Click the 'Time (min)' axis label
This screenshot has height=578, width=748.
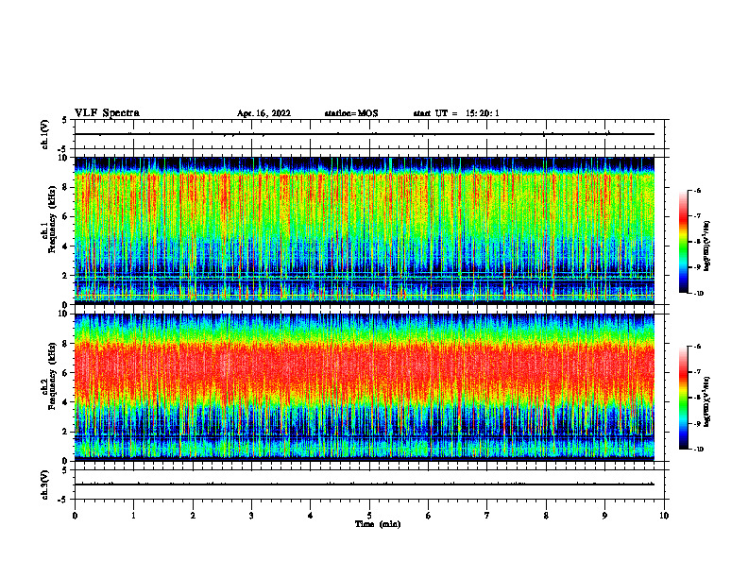(x=378, y=524)
